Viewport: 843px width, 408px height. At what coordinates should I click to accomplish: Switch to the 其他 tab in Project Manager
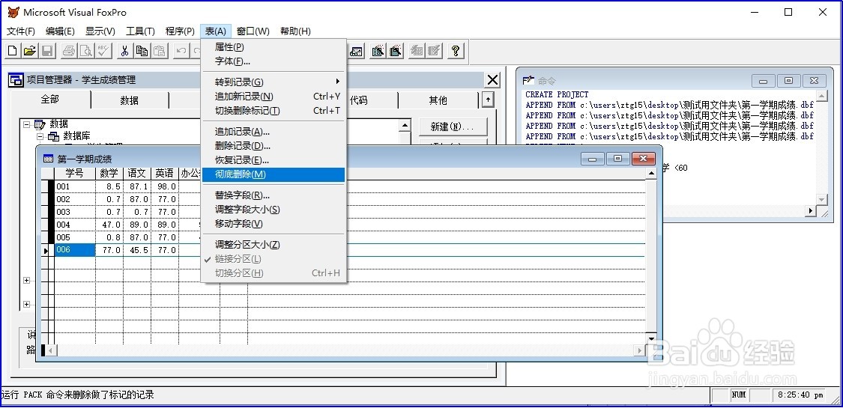(x=438, y=100)
